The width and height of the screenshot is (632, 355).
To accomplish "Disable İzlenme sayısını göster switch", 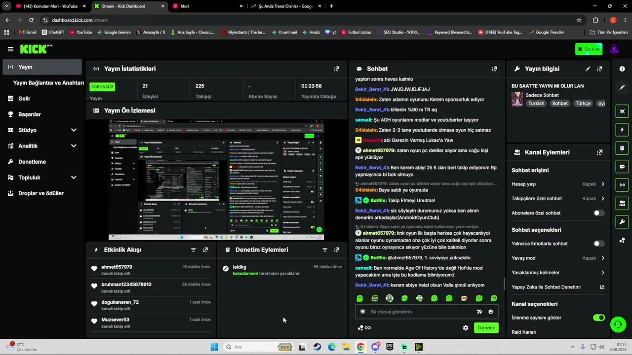I will tap(599, 318).
